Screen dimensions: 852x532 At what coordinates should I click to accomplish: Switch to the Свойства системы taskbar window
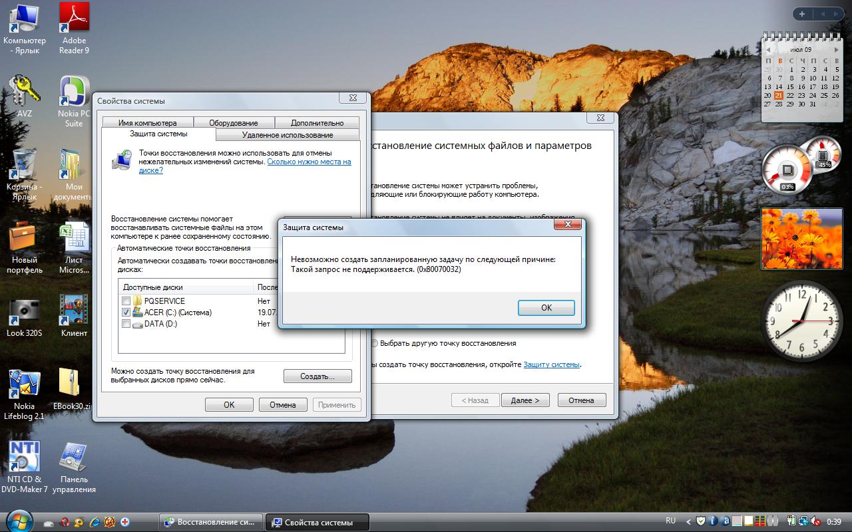pyautogui.click(x=318, y=522)
